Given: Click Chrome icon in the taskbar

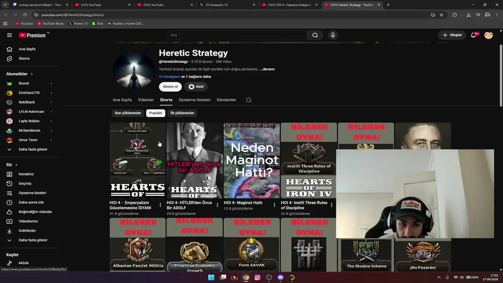Looking at the screenshot, I should [x=246, y=277].
